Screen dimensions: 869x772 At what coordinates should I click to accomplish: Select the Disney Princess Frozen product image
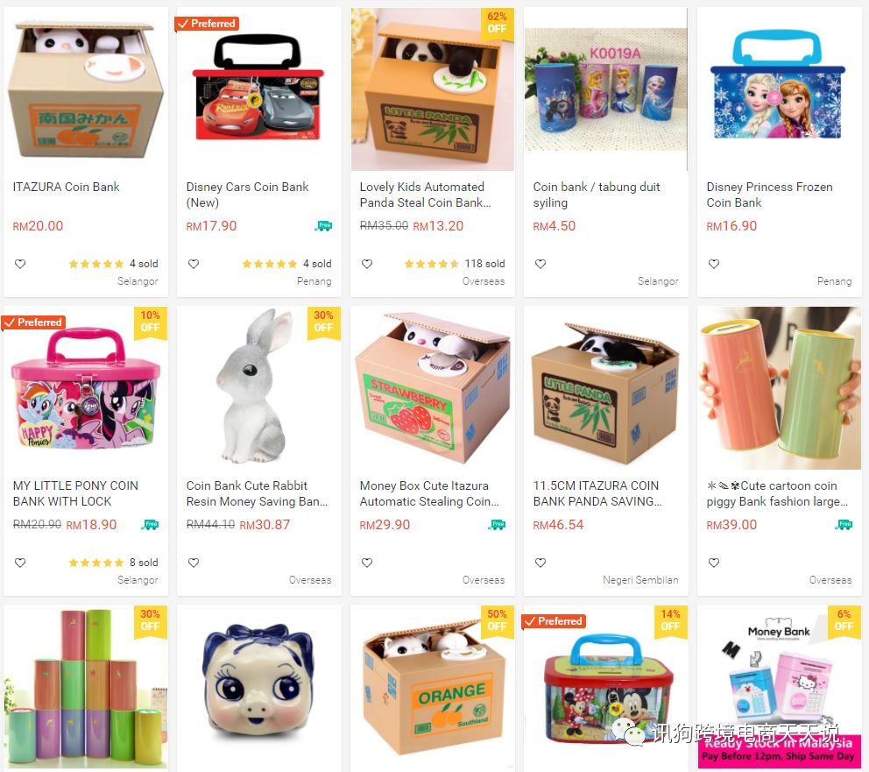(x=779, y=89)
